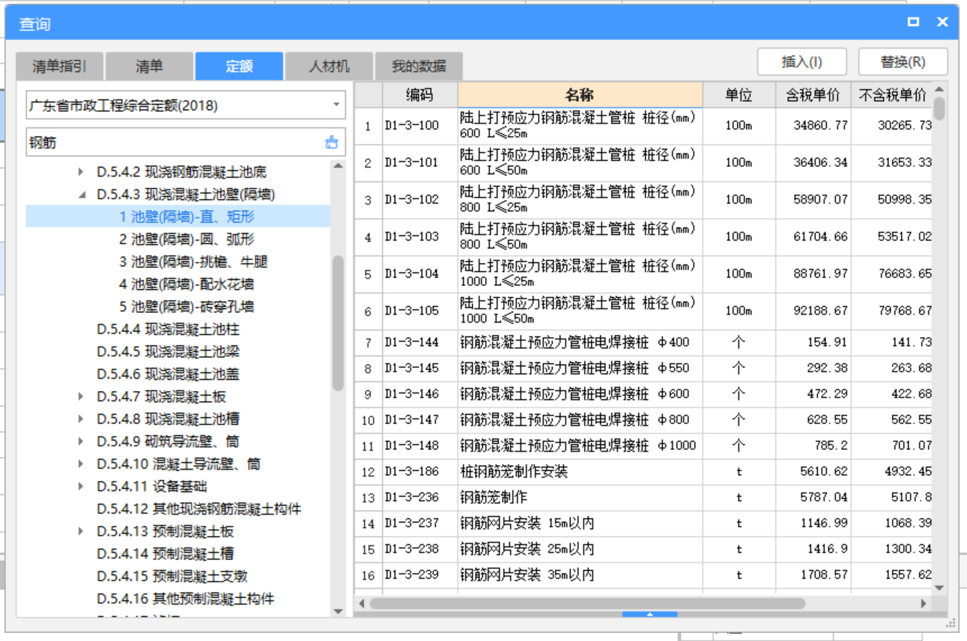Select row 钢筋混凝土预应力管桩电焊接桩 φ550
The width and height of the screenshot is (967, 641).
580,368
